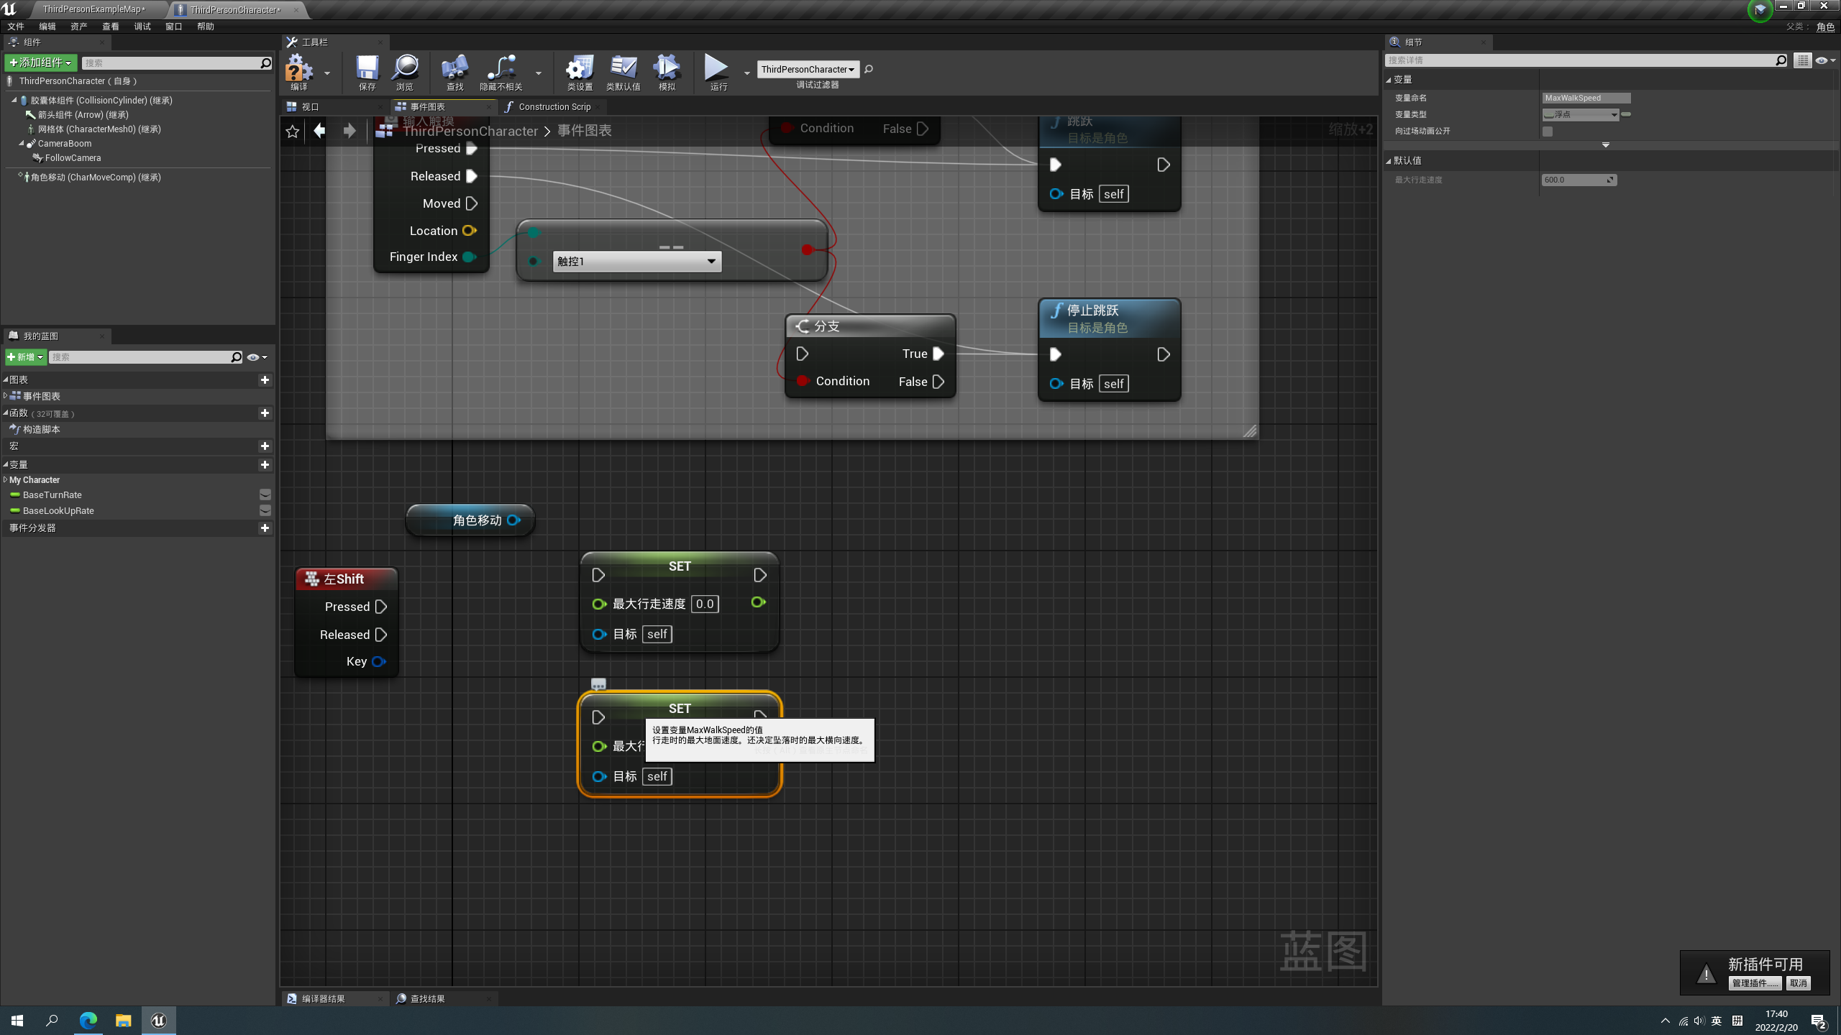
Task: Navigate forward in graph history
Action: (350, 130)
